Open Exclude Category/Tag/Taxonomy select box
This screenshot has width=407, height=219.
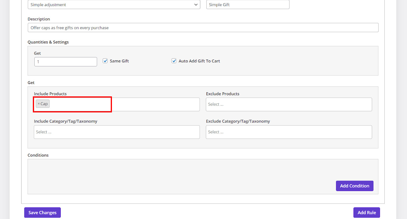pos(289,132)
